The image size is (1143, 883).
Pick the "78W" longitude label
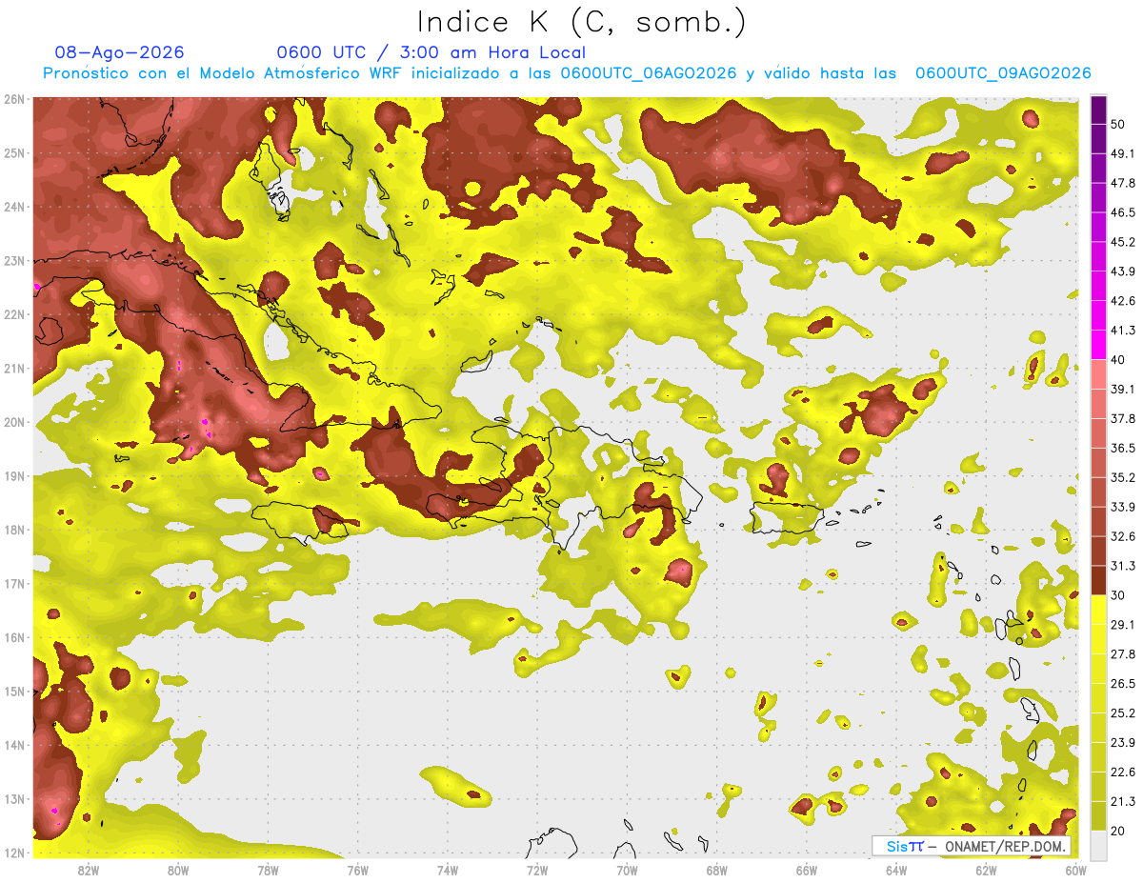point(268,870)
